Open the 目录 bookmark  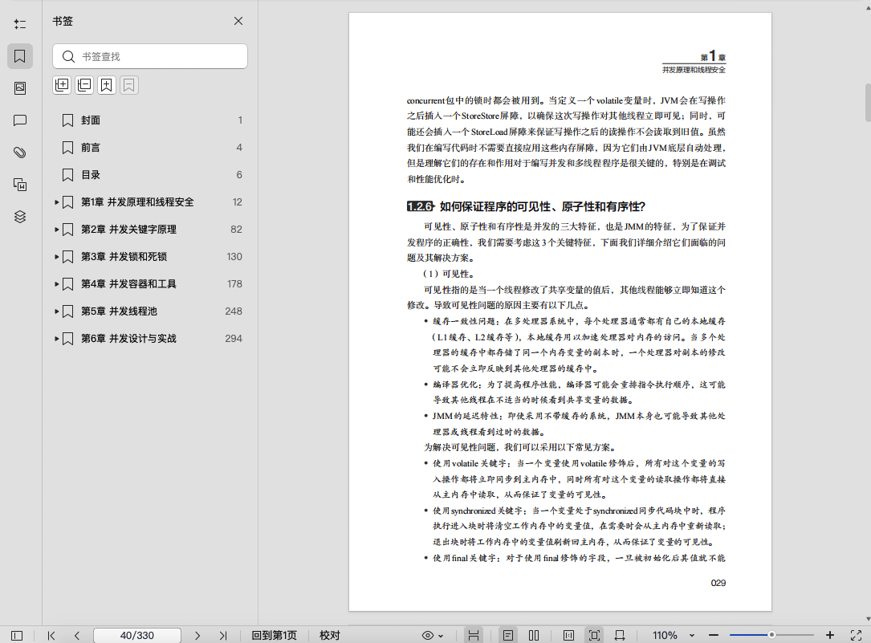(91, 175)
